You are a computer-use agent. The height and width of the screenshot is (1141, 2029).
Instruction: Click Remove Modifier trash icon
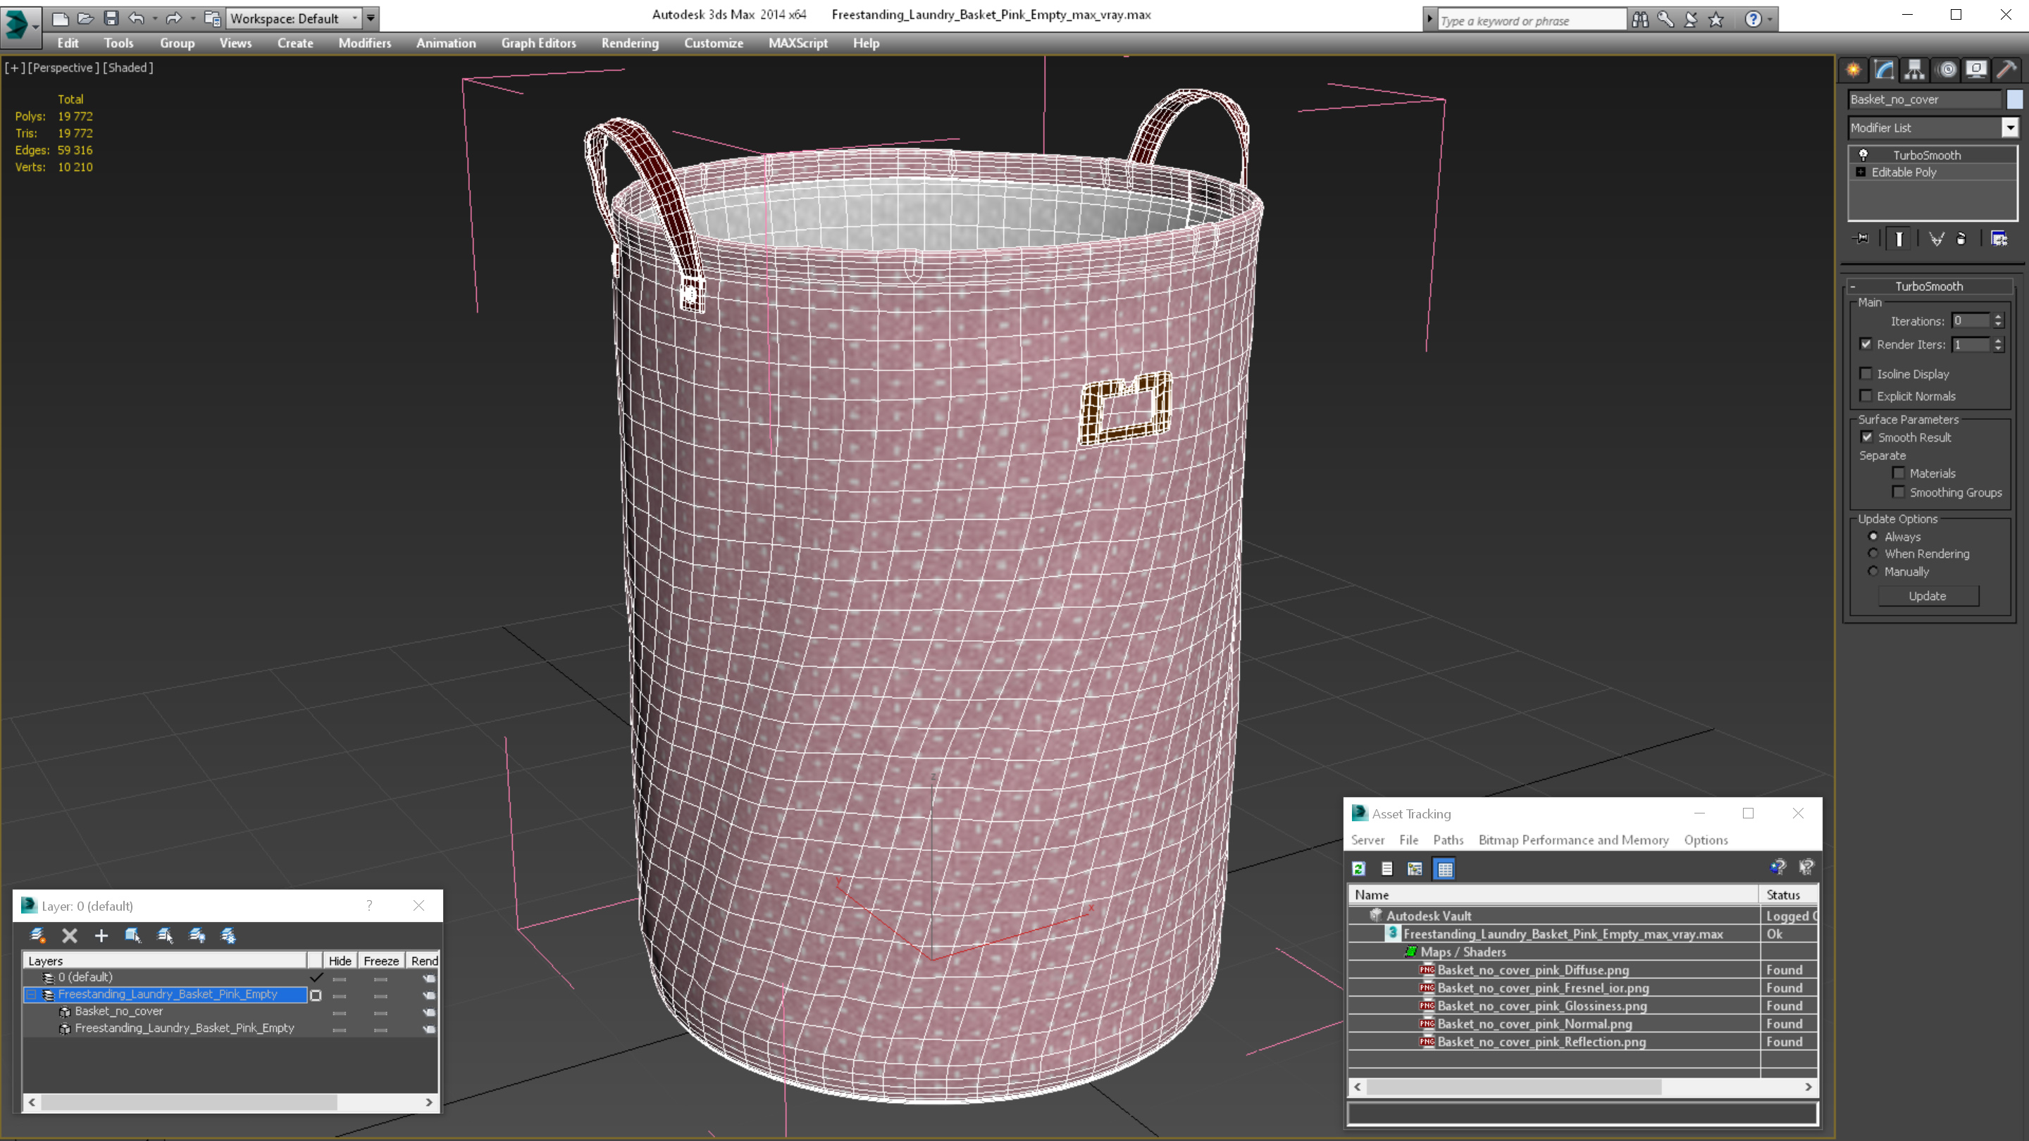click(1961, 239)
